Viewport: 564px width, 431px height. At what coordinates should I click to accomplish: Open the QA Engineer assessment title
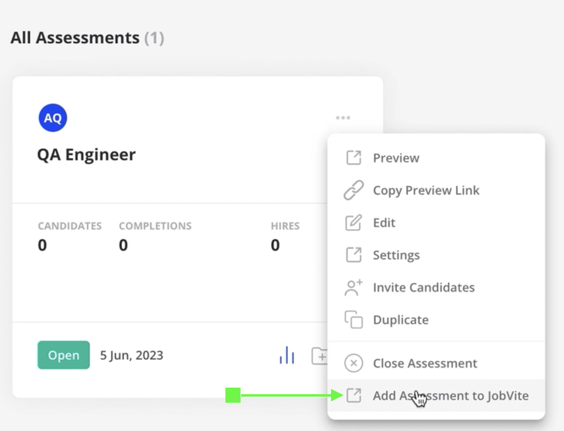pyautogui.click(x=86, y=155)
